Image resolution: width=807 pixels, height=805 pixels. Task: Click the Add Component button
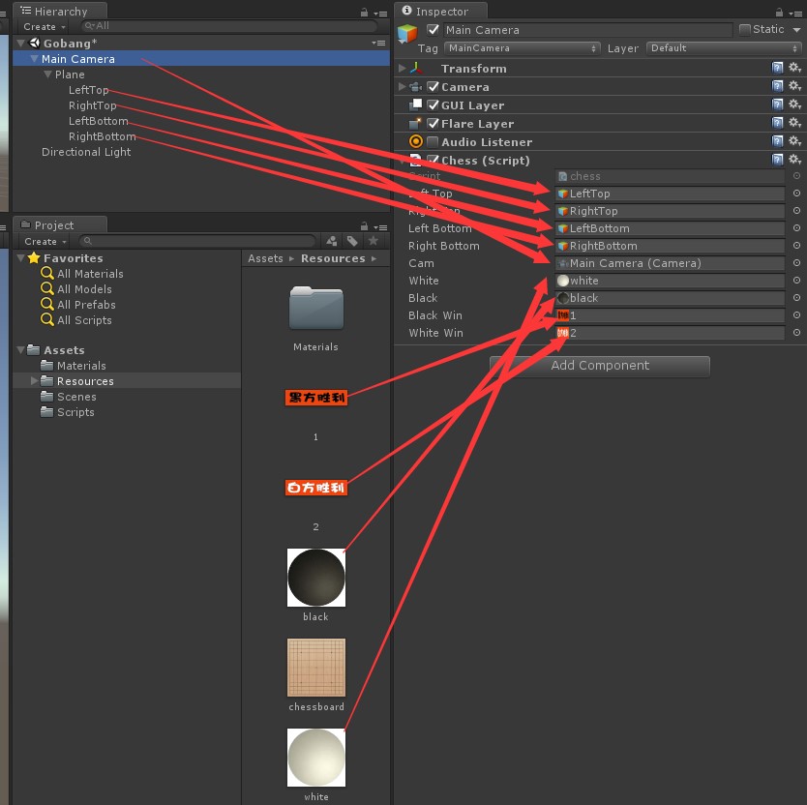[600, 366]
